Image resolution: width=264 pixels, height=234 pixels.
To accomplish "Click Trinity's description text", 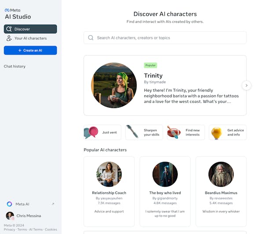I will [x=191, y=96].
